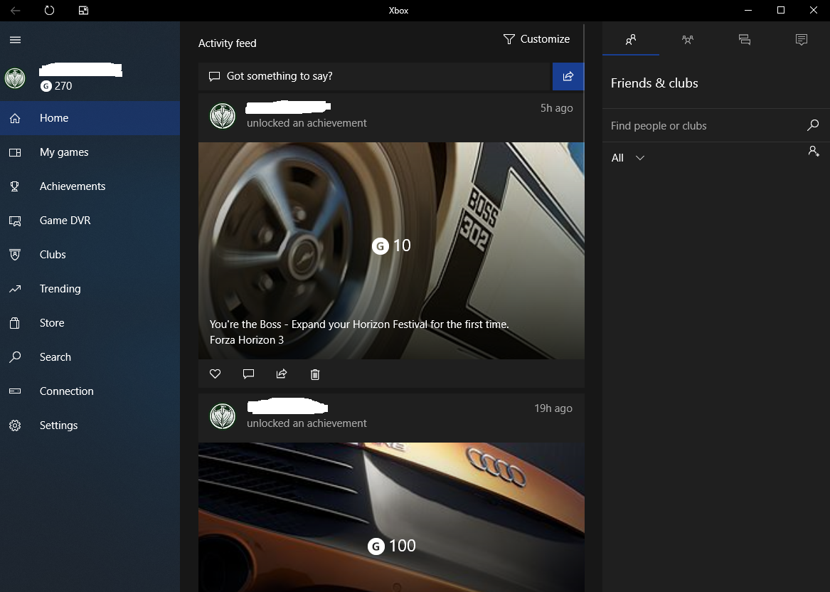
Task: Click the 5h ago timestamp
Action: point(556,108)
